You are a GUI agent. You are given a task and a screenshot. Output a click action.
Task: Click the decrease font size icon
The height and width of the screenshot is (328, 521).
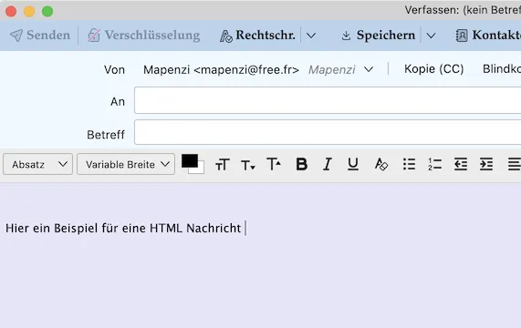coord(248,165)
